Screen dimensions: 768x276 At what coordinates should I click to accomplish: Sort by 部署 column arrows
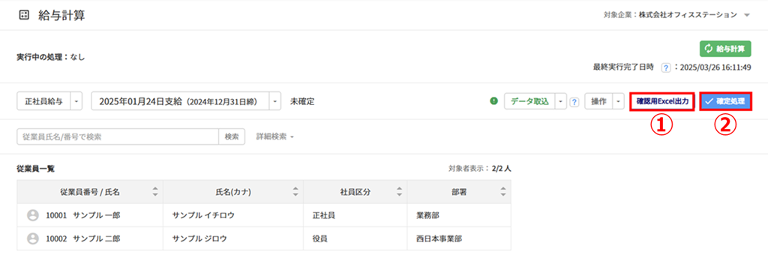[503, 192]
